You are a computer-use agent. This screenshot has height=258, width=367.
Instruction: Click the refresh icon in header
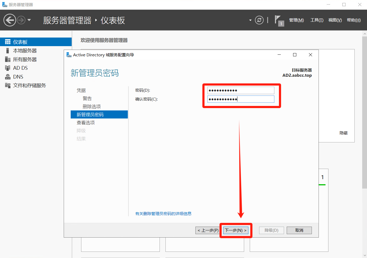coord(259,20)
